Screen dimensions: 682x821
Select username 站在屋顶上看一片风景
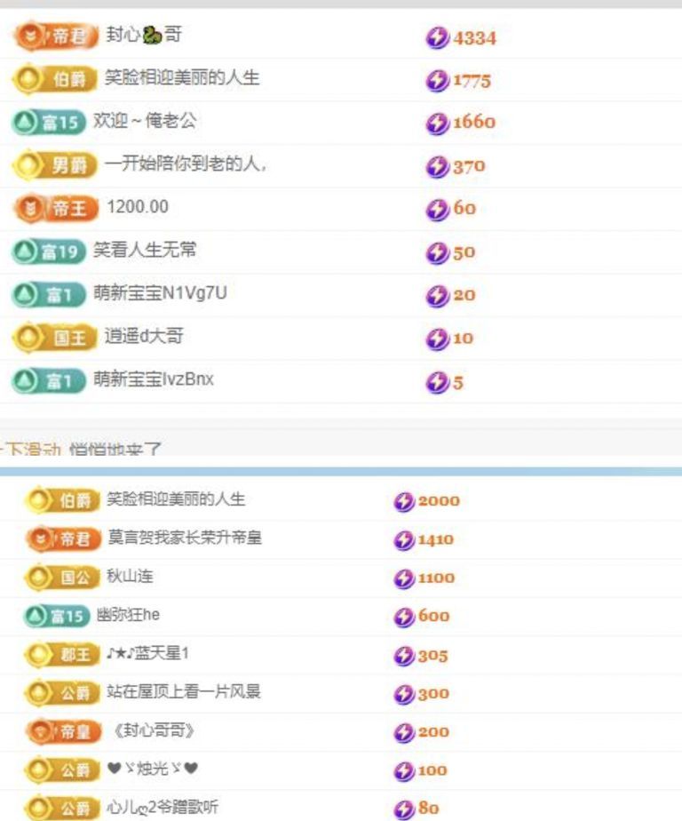tap(184, 691)
